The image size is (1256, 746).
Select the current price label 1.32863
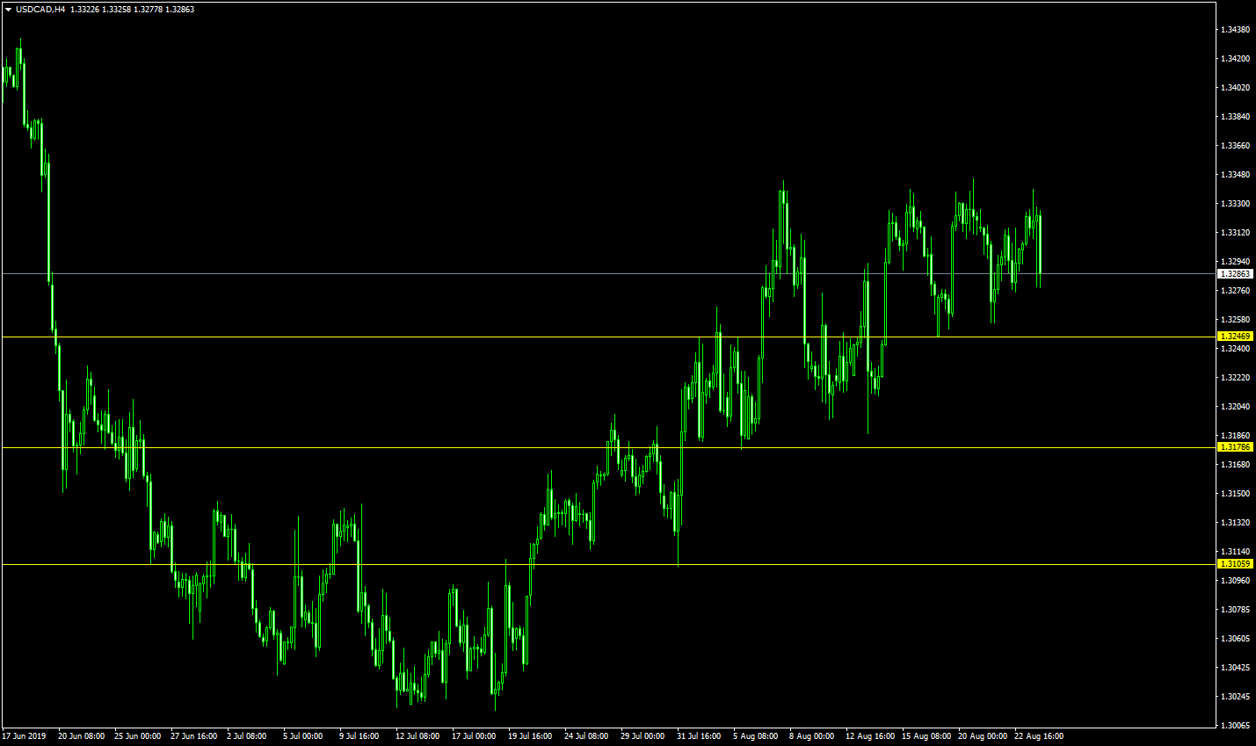click(1235, 274)
